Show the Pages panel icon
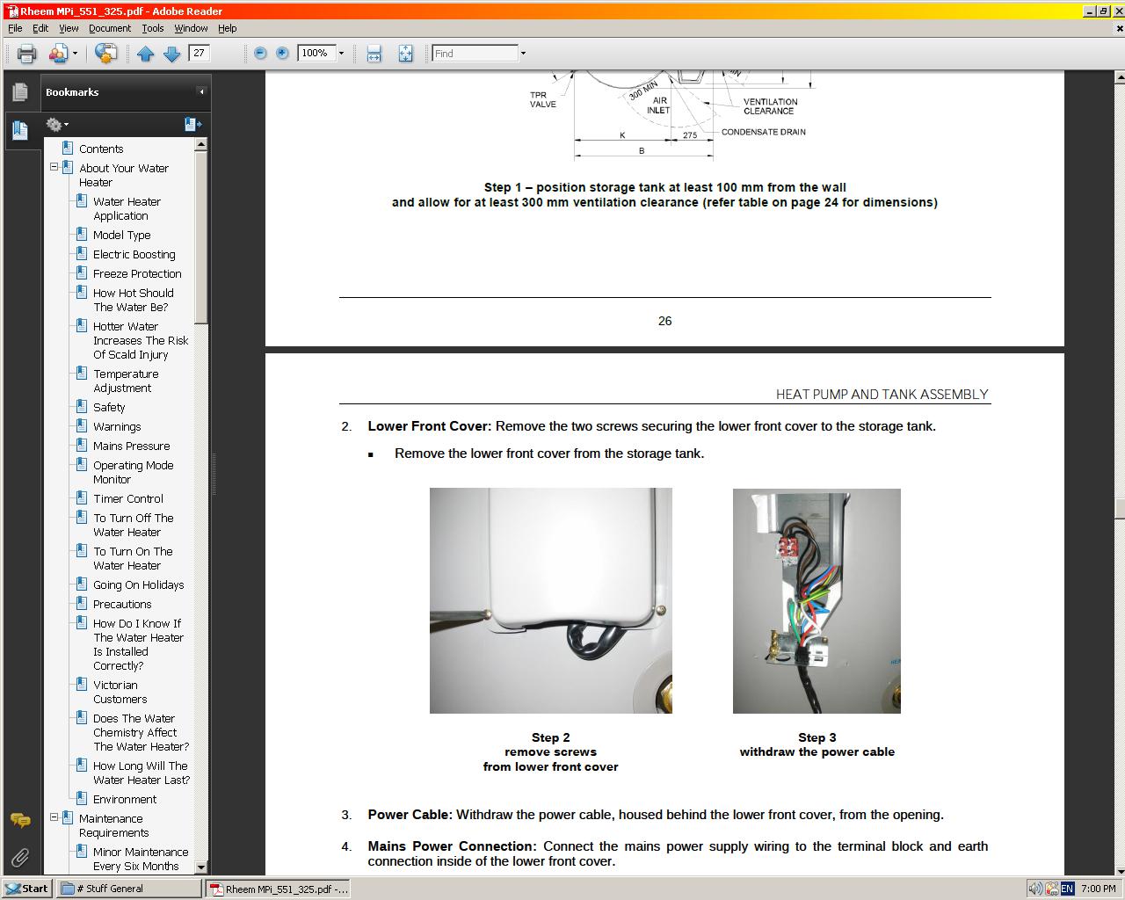Viewport: 1125px width, 900px height. pos(20,92)
